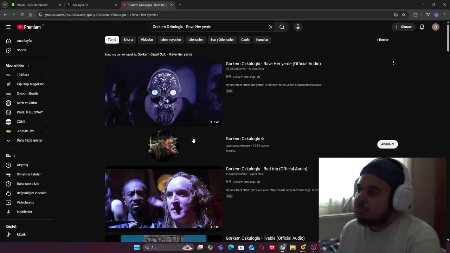Click the magnifier search button

point(282,27)
